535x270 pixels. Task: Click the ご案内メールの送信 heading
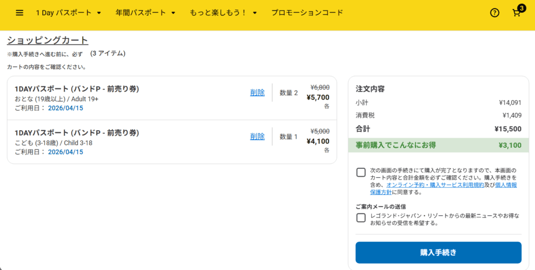380,206
